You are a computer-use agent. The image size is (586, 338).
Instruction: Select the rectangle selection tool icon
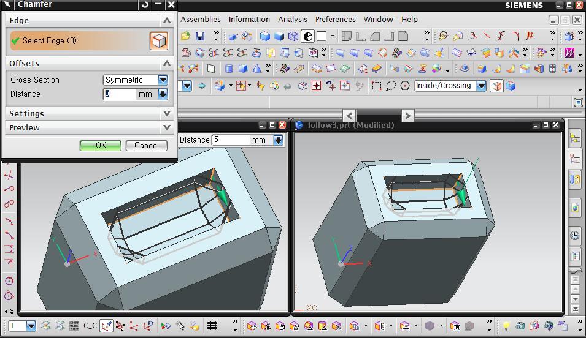[376, 86]
